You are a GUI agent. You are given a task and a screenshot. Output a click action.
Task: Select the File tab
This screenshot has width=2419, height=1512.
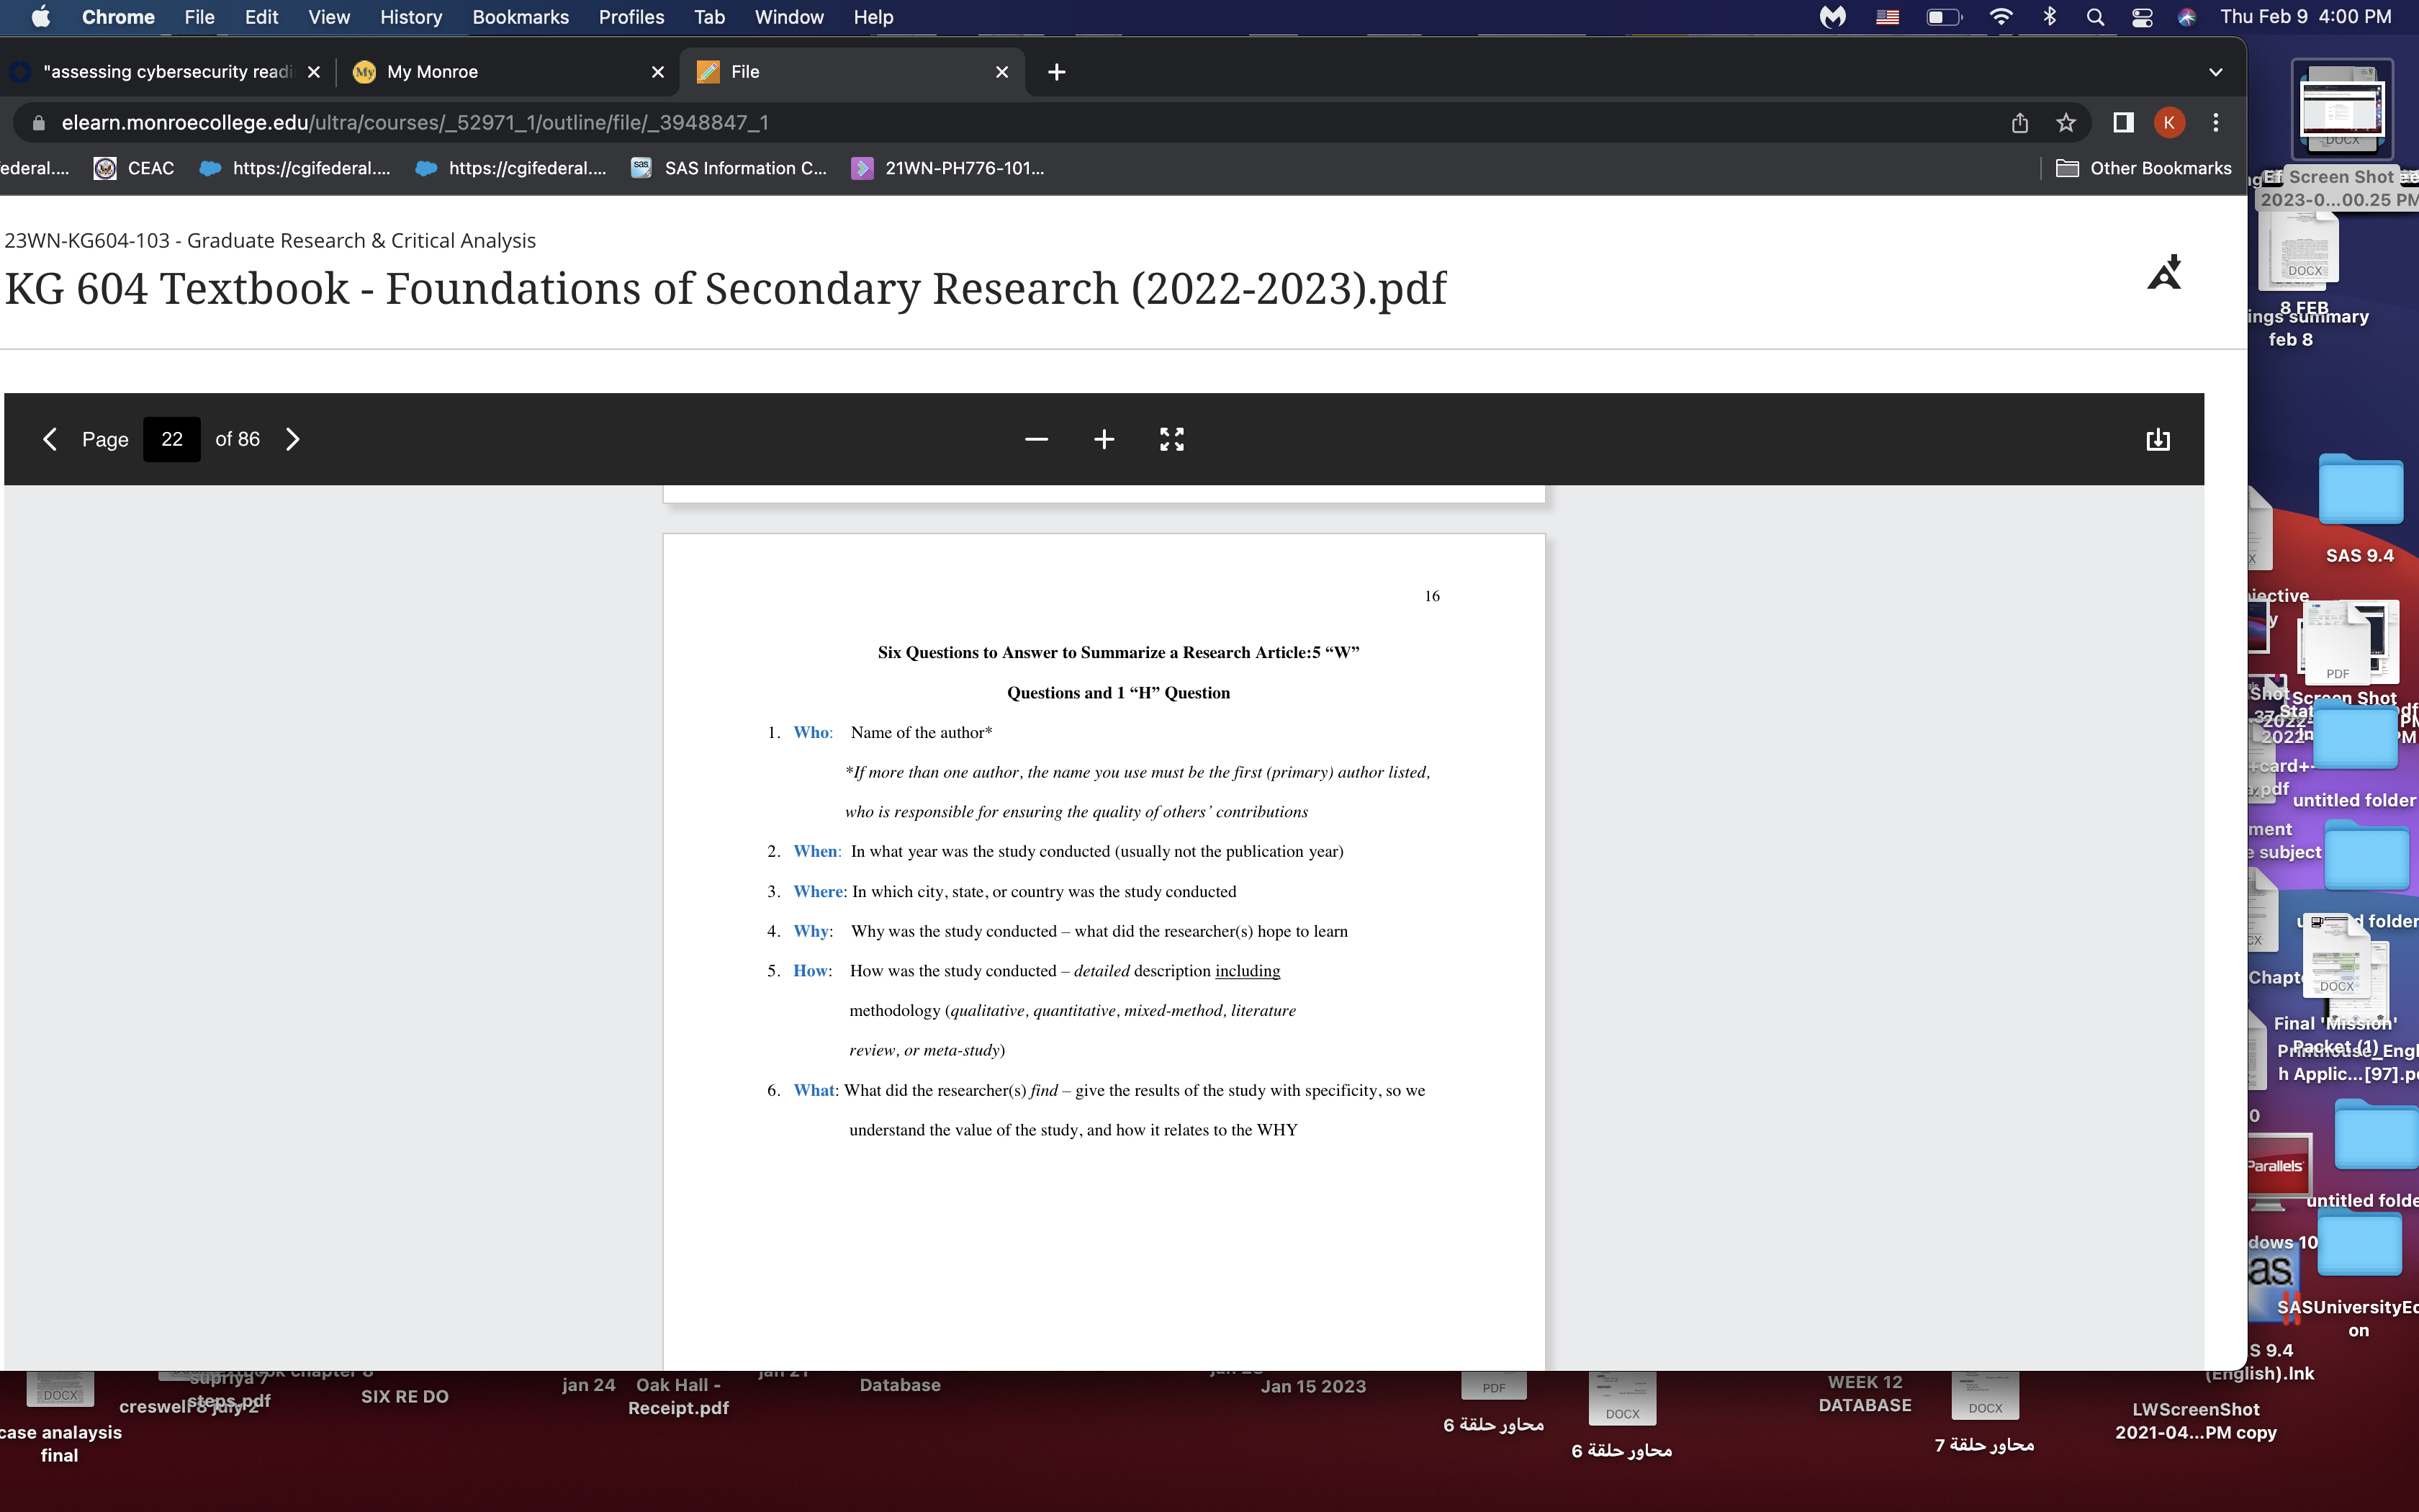852,72
